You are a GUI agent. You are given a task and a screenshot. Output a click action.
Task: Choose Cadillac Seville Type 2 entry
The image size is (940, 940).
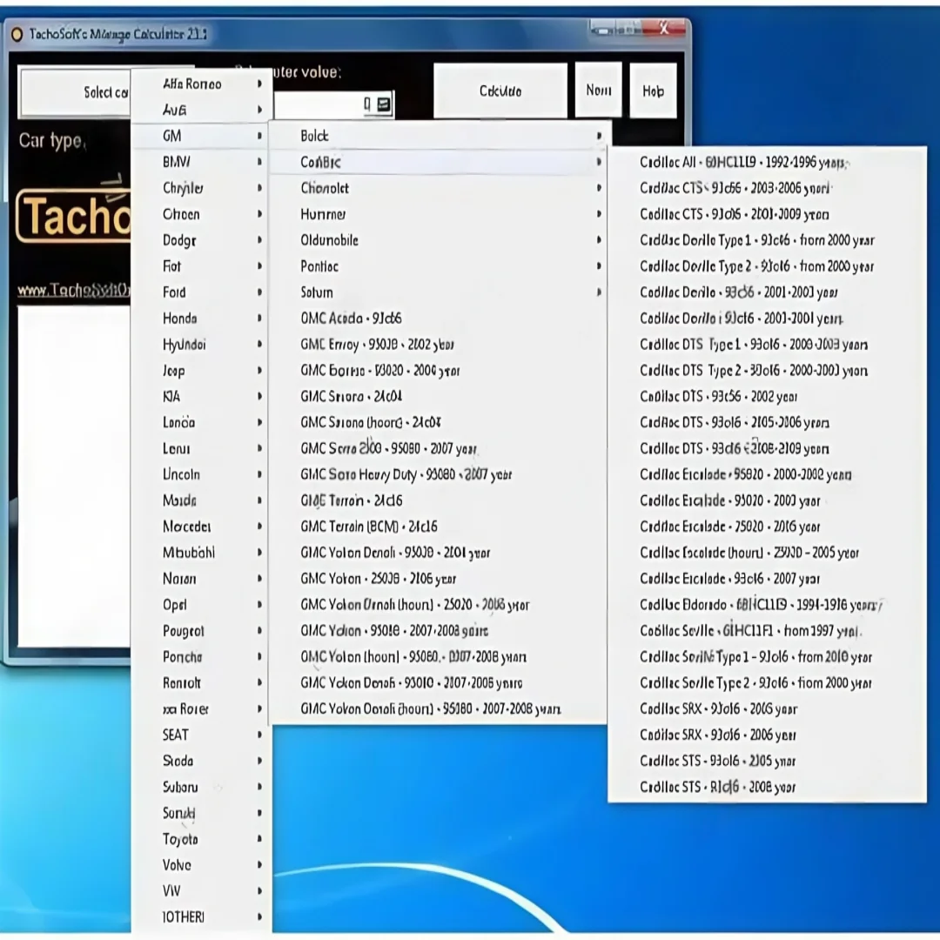point(768,683)
